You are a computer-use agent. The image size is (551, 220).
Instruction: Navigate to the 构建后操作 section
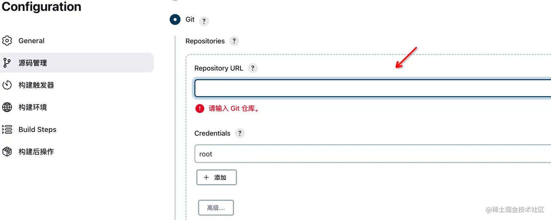[36, 152]
